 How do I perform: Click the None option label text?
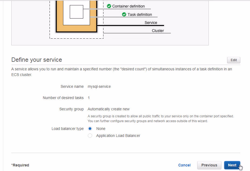[101, 129]
